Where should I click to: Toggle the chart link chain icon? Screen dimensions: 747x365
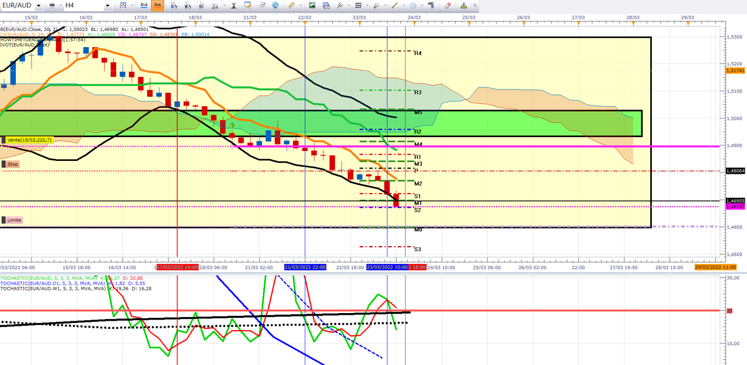[x=52, y=5]
